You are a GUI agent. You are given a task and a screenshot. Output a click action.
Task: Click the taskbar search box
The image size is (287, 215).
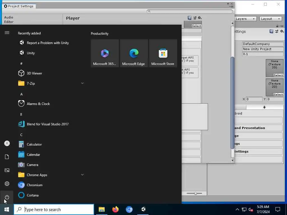pos(54,209)
